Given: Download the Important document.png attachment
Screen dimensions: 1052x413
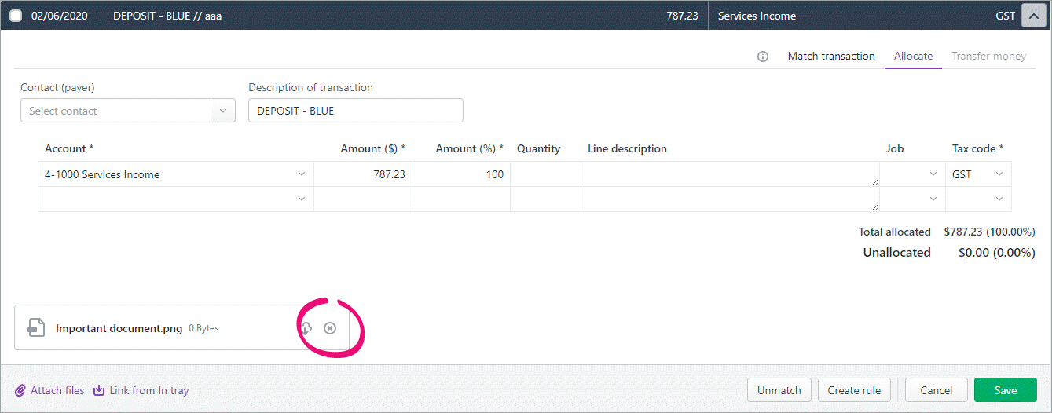Looking at the screenshot, I should tap(306, 328).
